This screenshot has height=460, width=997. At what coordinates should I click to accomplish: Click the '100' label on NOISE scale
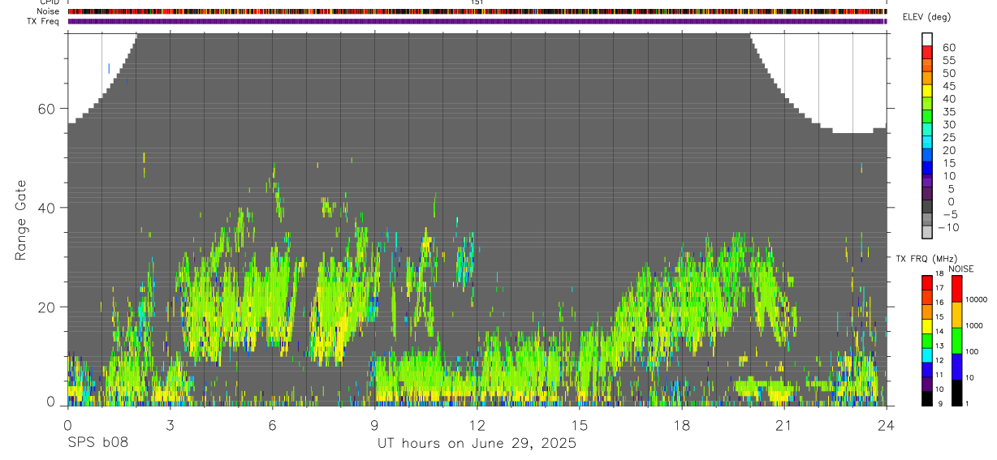(x=970, y=352)
